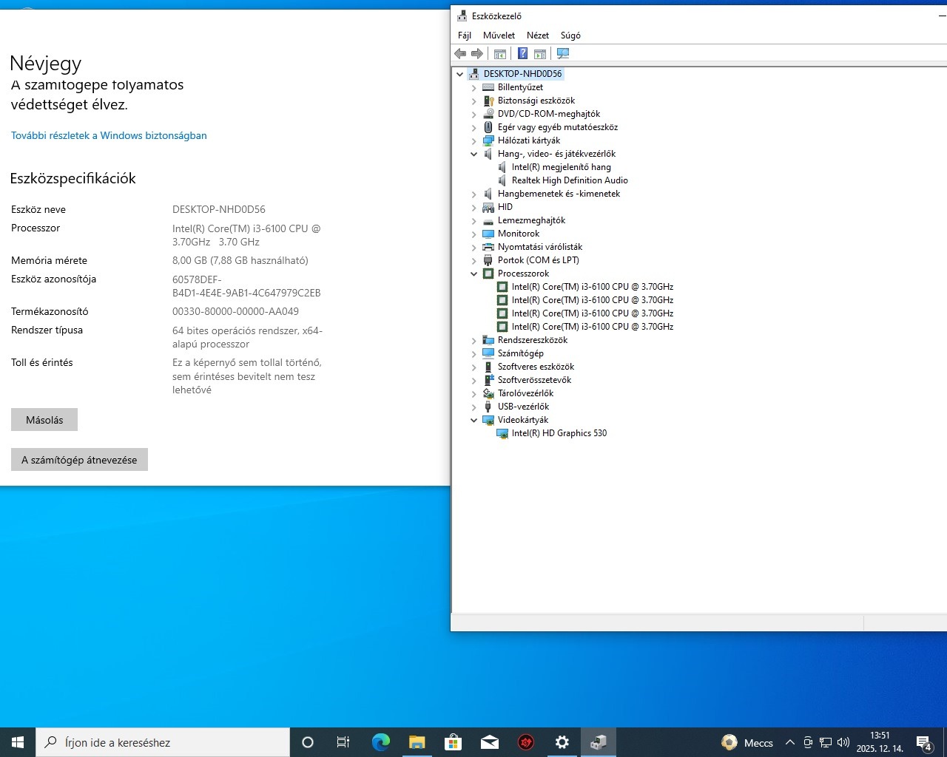947x757 pixels.
Task: Click the HID category icon
Action: pos(488,207)
